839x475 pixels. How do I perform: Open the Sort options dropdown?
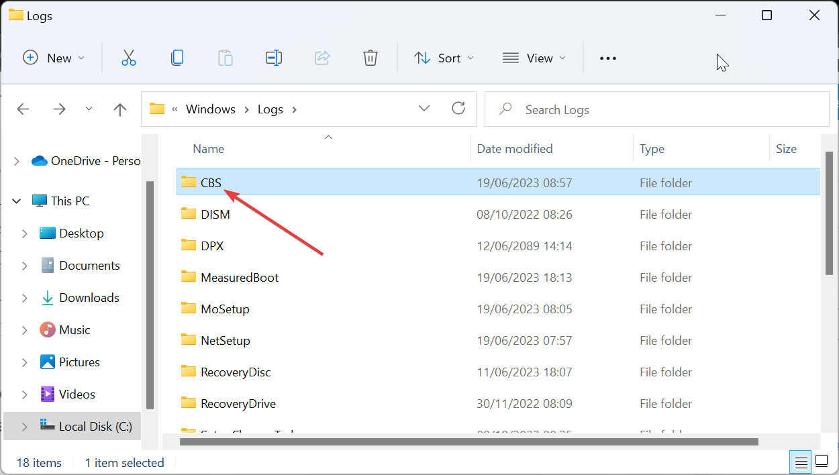coord(444,58)
